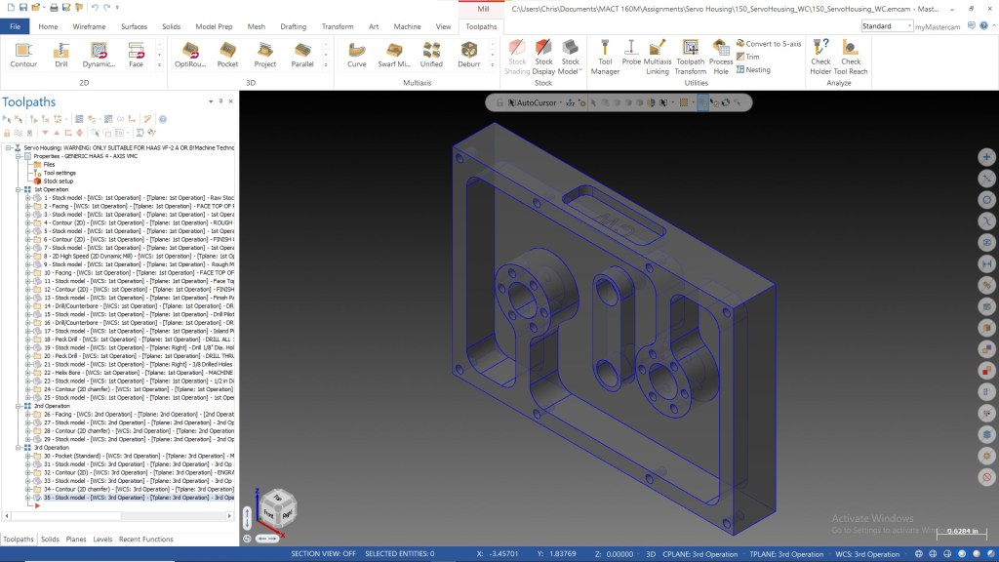Open the Pocket 3D toolpath
The image size is (999, 562).
coord(227,55)
